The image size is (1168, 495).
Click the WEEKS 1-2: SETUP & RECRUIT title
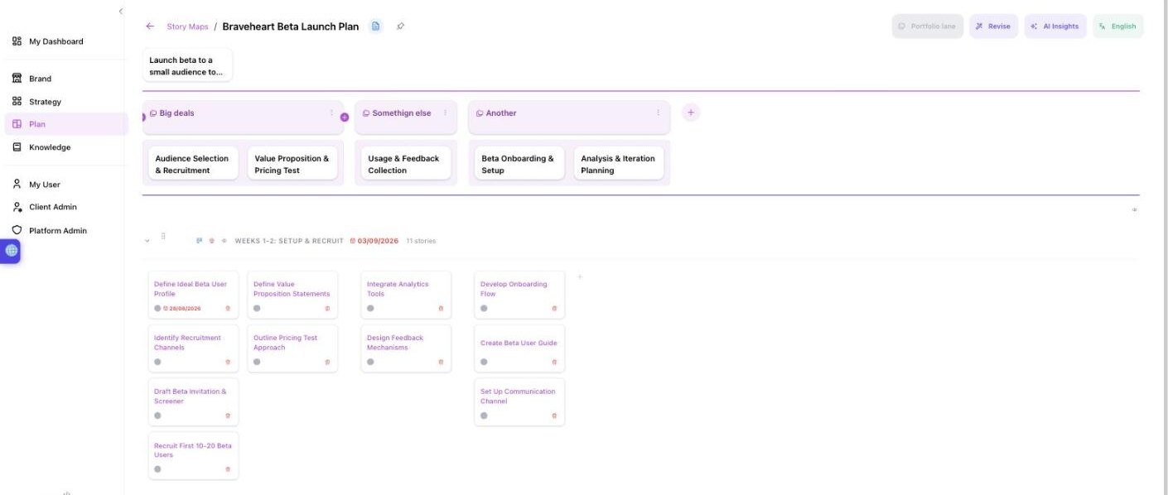click(x=289, y=241)
